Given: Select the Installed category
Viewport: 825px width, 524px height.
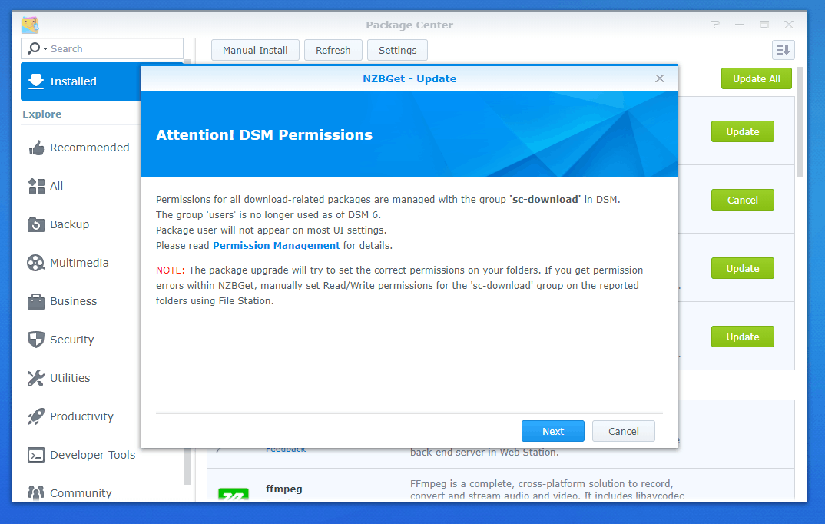Looking at the screenshot, I should 81,81.
